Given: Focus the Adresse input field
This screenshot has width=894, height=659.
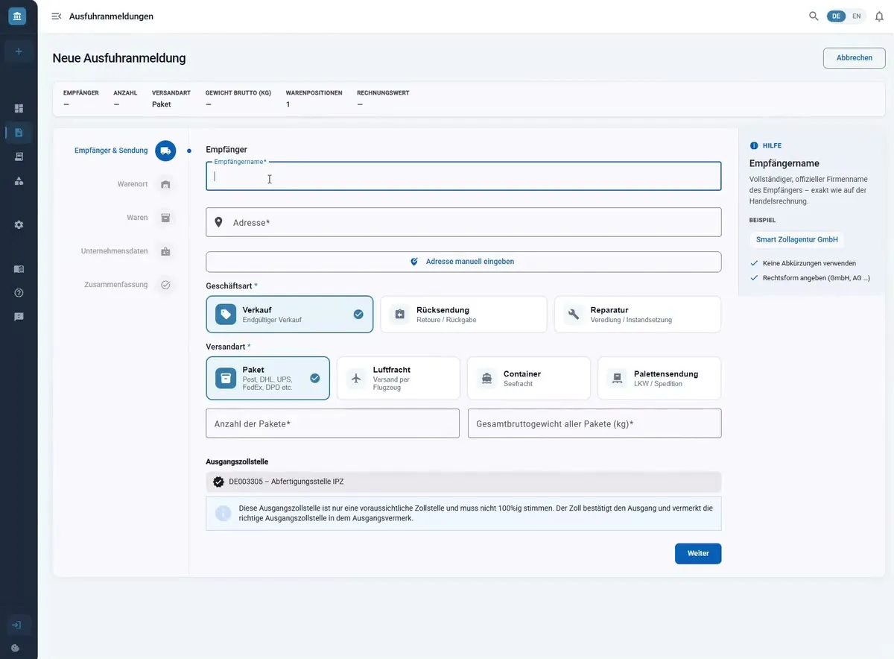Looking at the screenshot, I should coord(463,222).
